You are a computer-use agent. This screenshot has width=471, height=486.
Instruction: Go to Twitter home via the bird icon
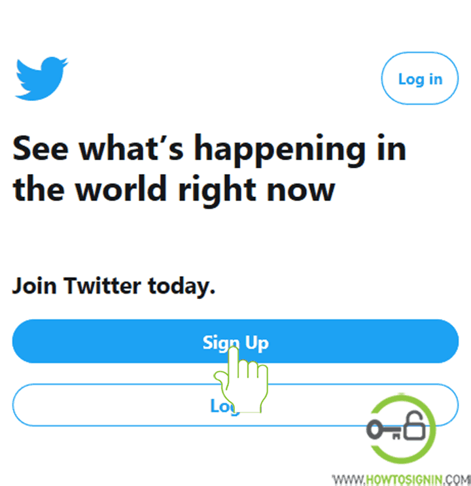[x=41, y=78]
